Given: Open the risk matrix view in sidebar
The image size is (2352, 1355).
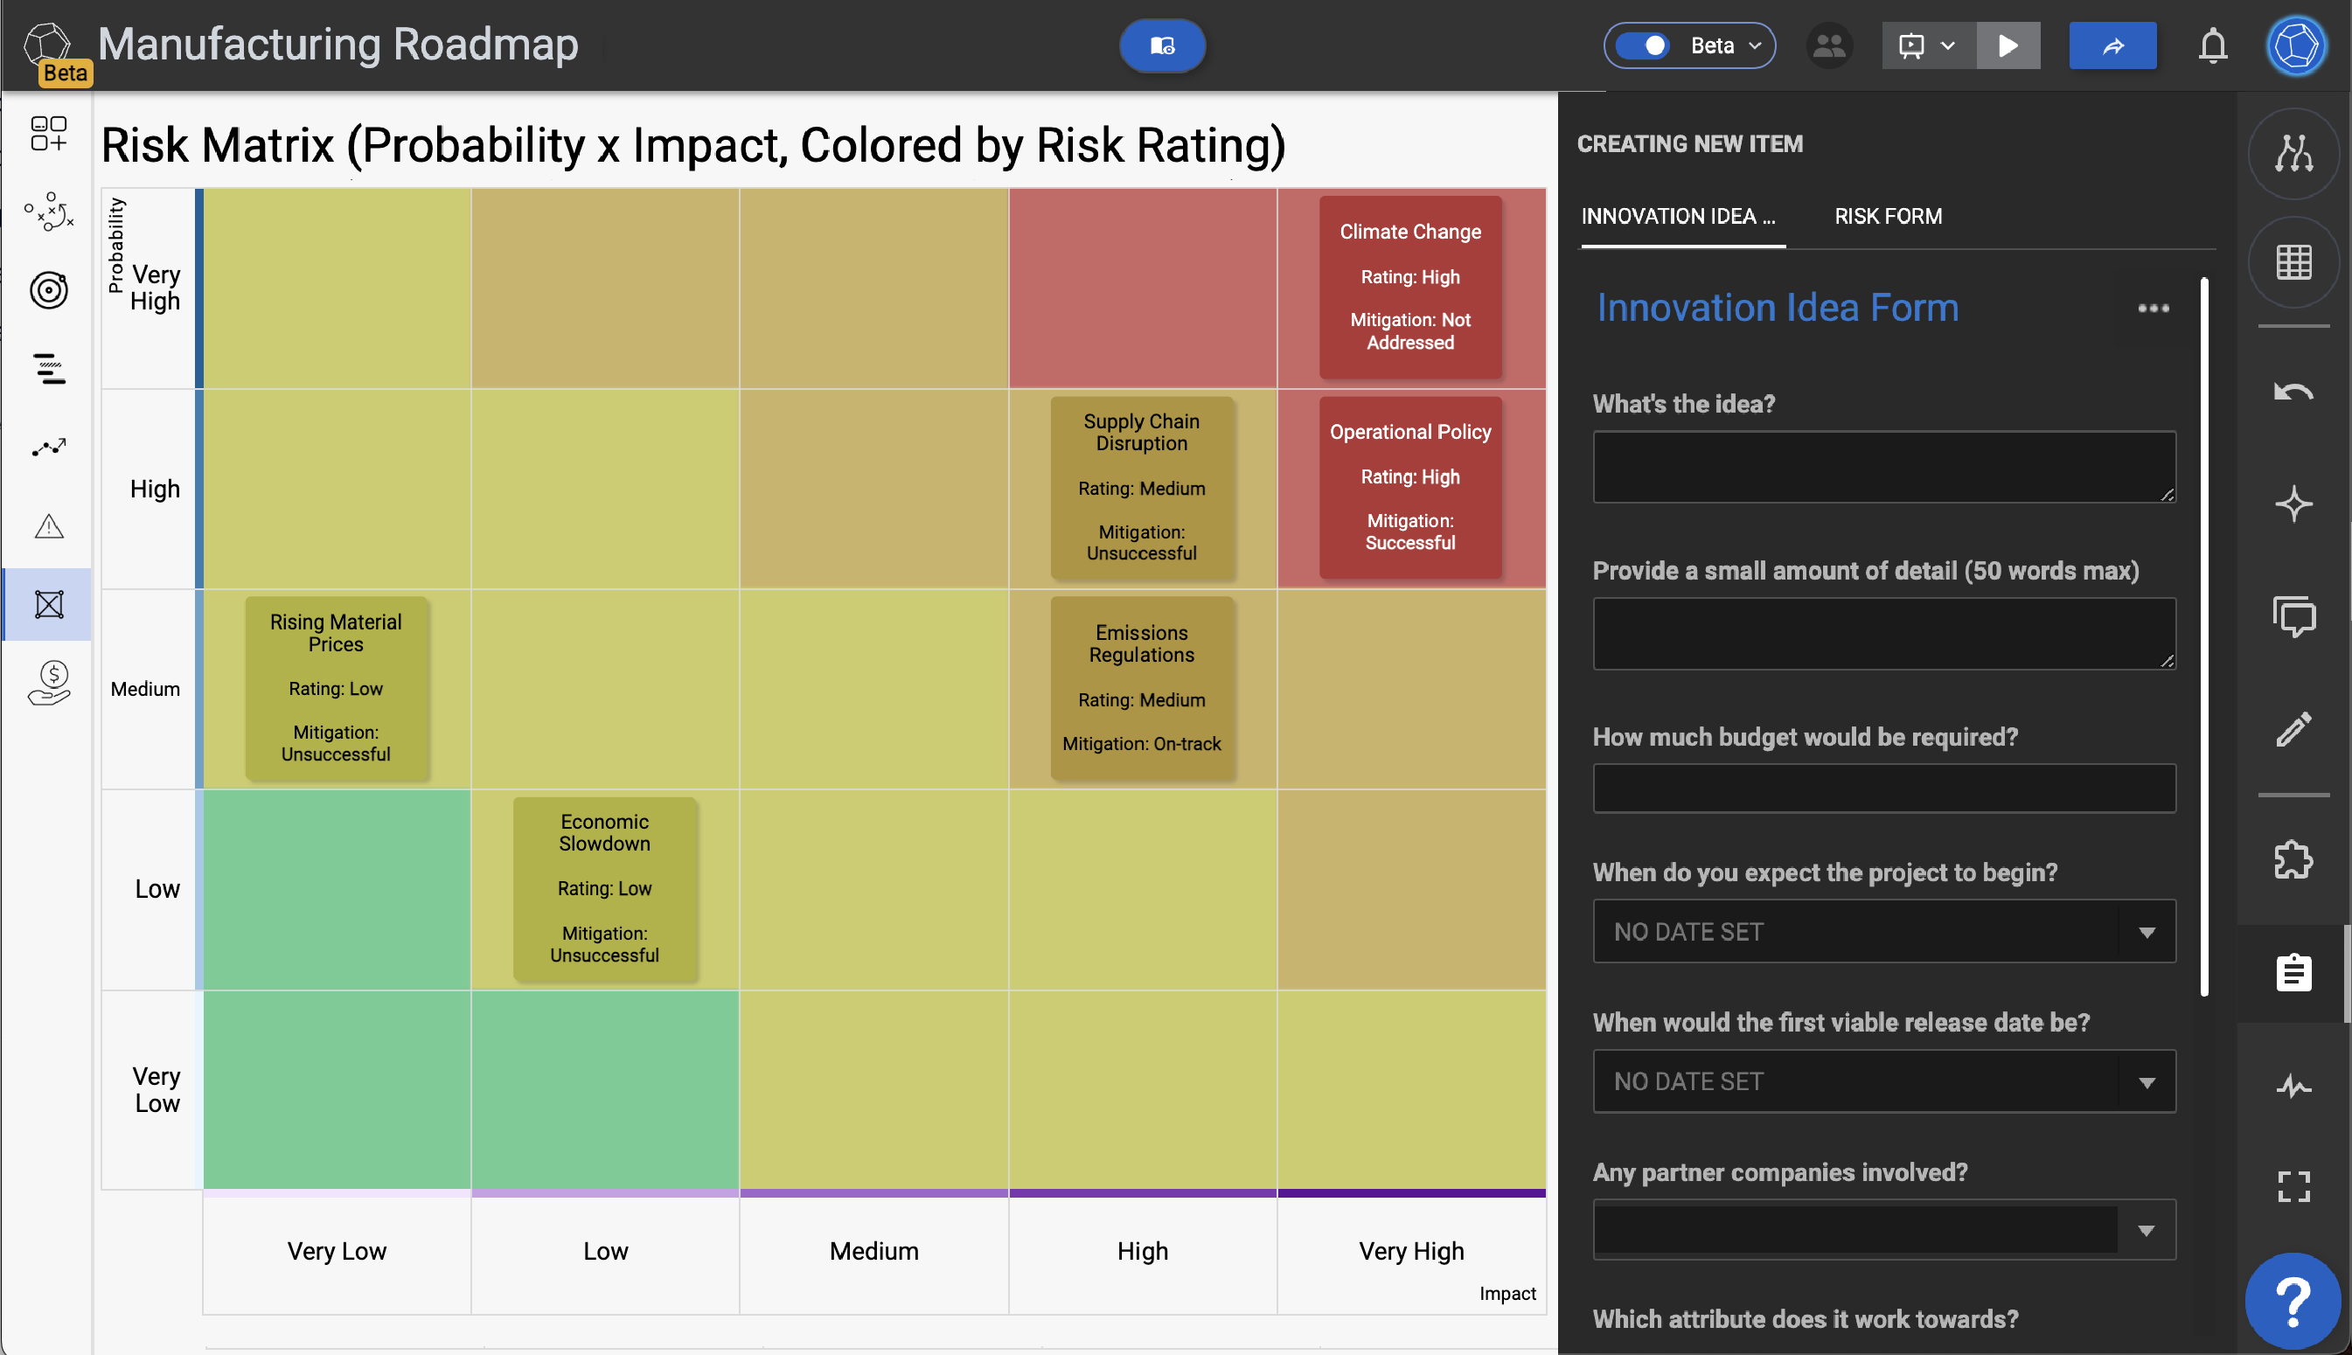Looking at the screenshot, I should coord(48,605).
